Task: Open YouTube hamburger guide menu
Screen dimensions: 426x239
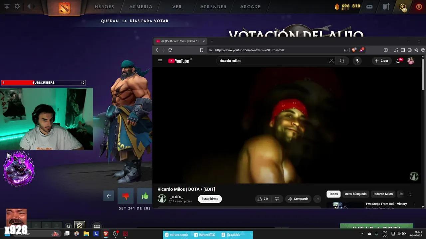Action: [160, 61]
